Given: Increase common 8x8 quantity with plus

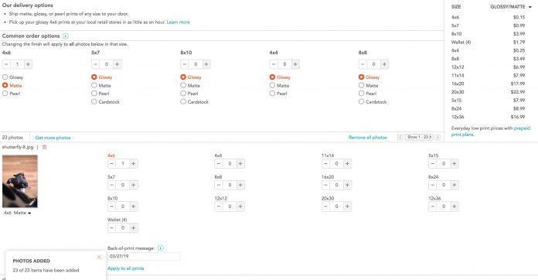Looking at the screenshot, I should point(385,64).
